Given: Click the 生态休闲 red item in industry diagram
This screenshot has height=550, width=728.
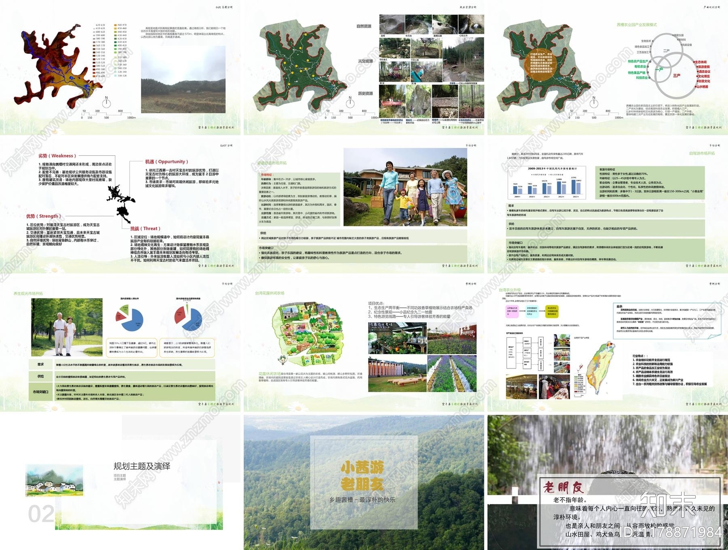Looking at the screenshot, I should (x=700, y=62).
